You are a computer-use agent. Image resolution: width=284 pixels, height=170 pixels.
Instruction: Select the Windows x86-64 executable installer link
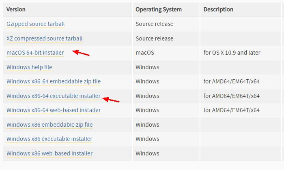54,96
